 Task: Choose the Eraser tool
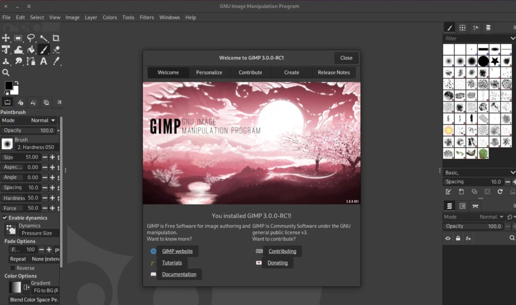tap(56, 50)
